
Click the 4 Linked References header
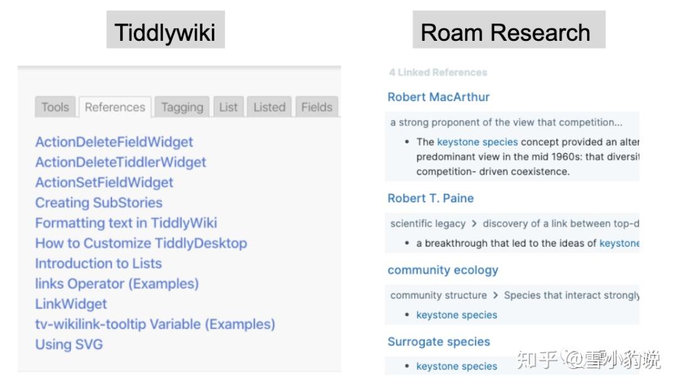point(438,73)
